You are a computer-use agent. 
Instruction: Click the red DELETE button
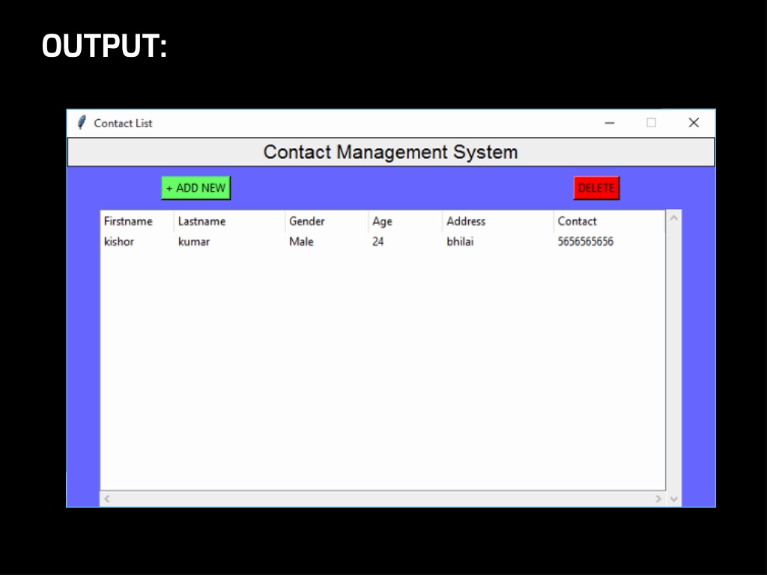coord(596,188)
